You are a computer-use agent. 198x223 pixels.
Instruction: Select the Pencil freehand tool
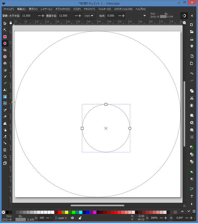point(5,77)
